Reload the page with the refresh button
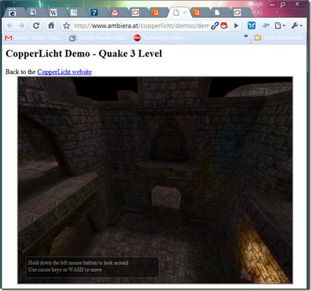Viewport: 311px width, 291px height. click(37, 26)
